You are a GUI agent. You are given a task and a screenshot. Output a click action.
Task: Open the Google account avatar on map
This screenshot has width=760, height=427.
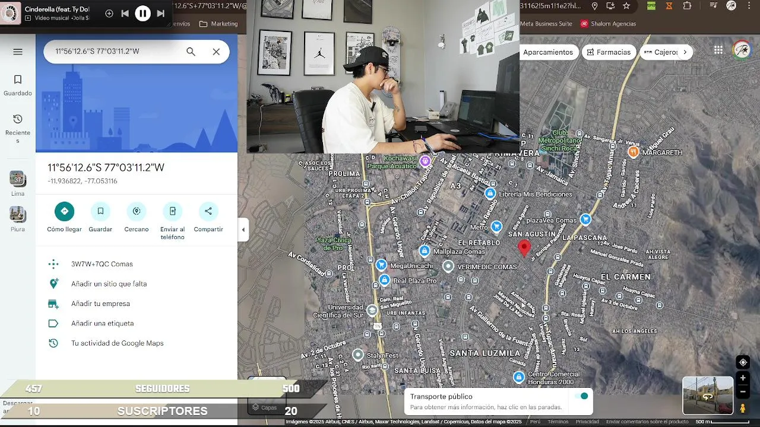[x=742, y=50]
